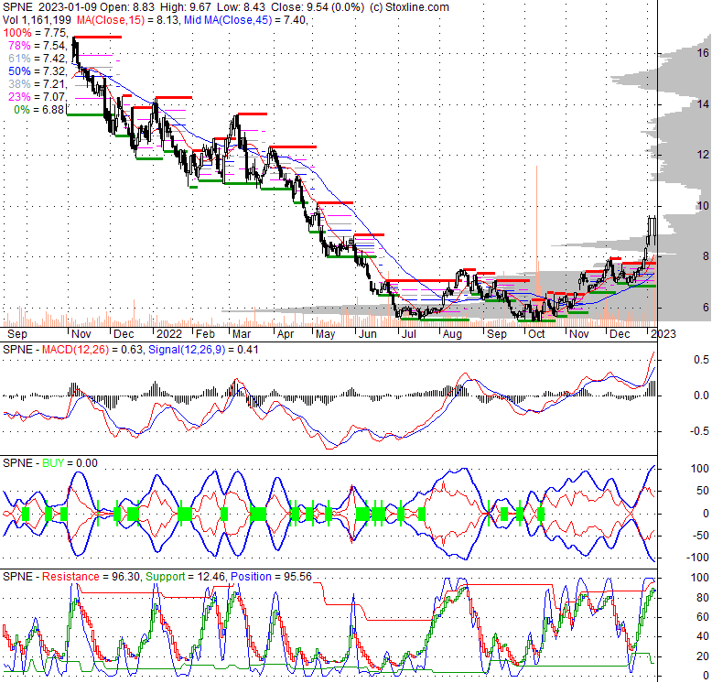Click the Resistance = 96.30 label

coord(91,577)
